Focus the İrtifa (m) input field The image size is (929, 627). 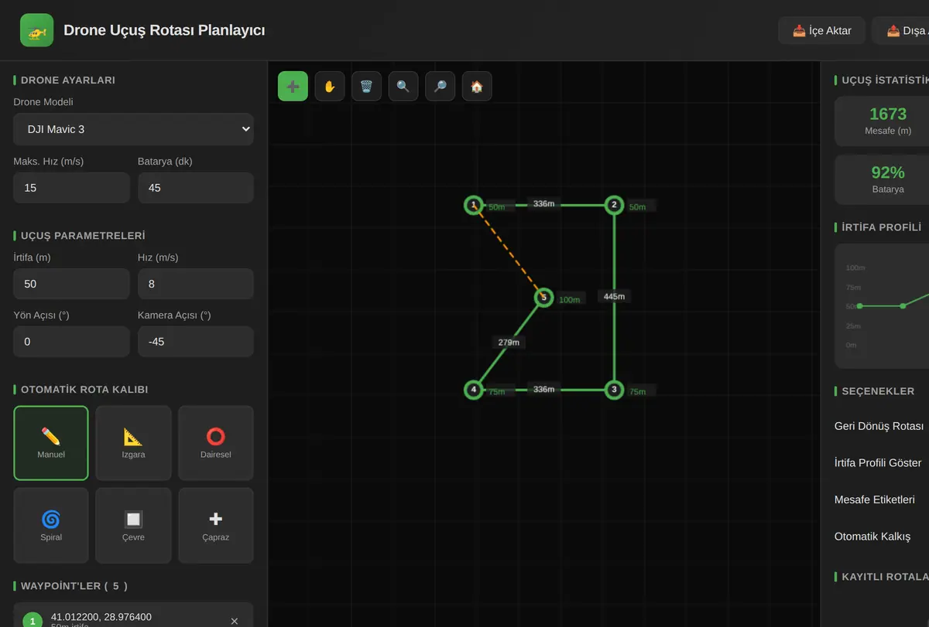[71, 284]
